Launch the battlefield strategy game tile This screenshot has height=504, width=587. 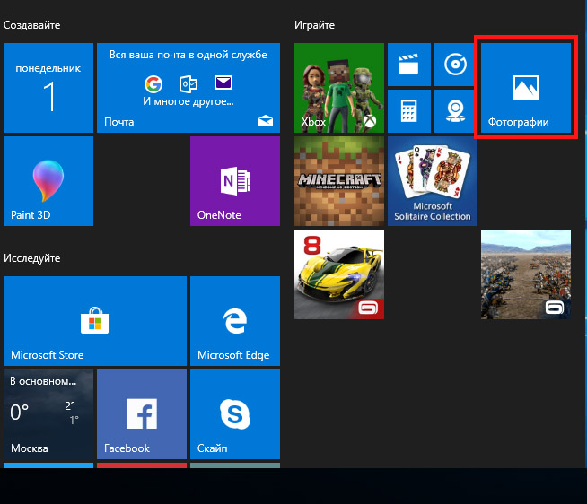[x=526, y=274]
